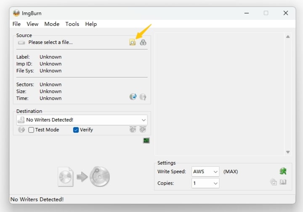303x212 pixels.
Task: Play the CUE file music disc icon
Action: click(x=133, y=97)
